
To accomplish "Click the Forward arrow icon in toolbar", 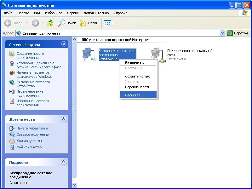I will (x=35, y=23).
